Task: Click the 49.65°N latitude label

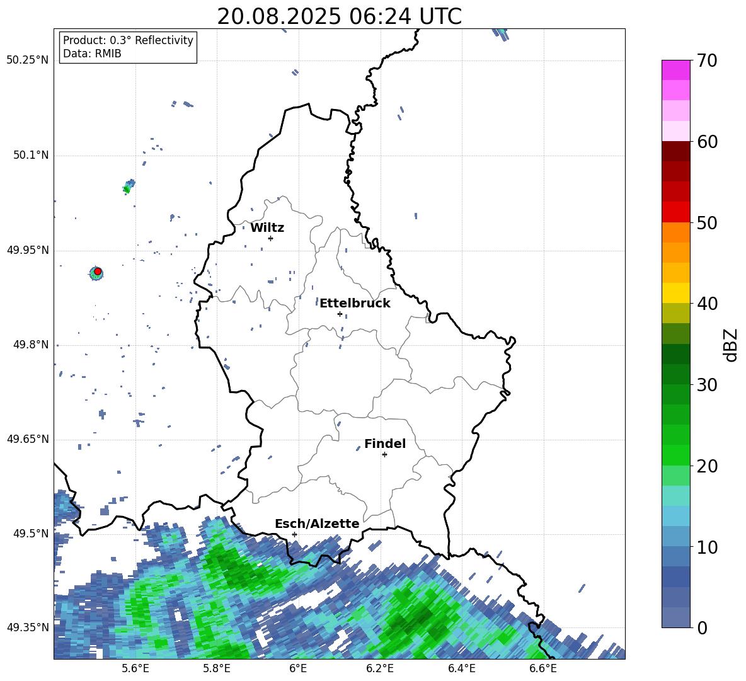Action: pos(28,438)
